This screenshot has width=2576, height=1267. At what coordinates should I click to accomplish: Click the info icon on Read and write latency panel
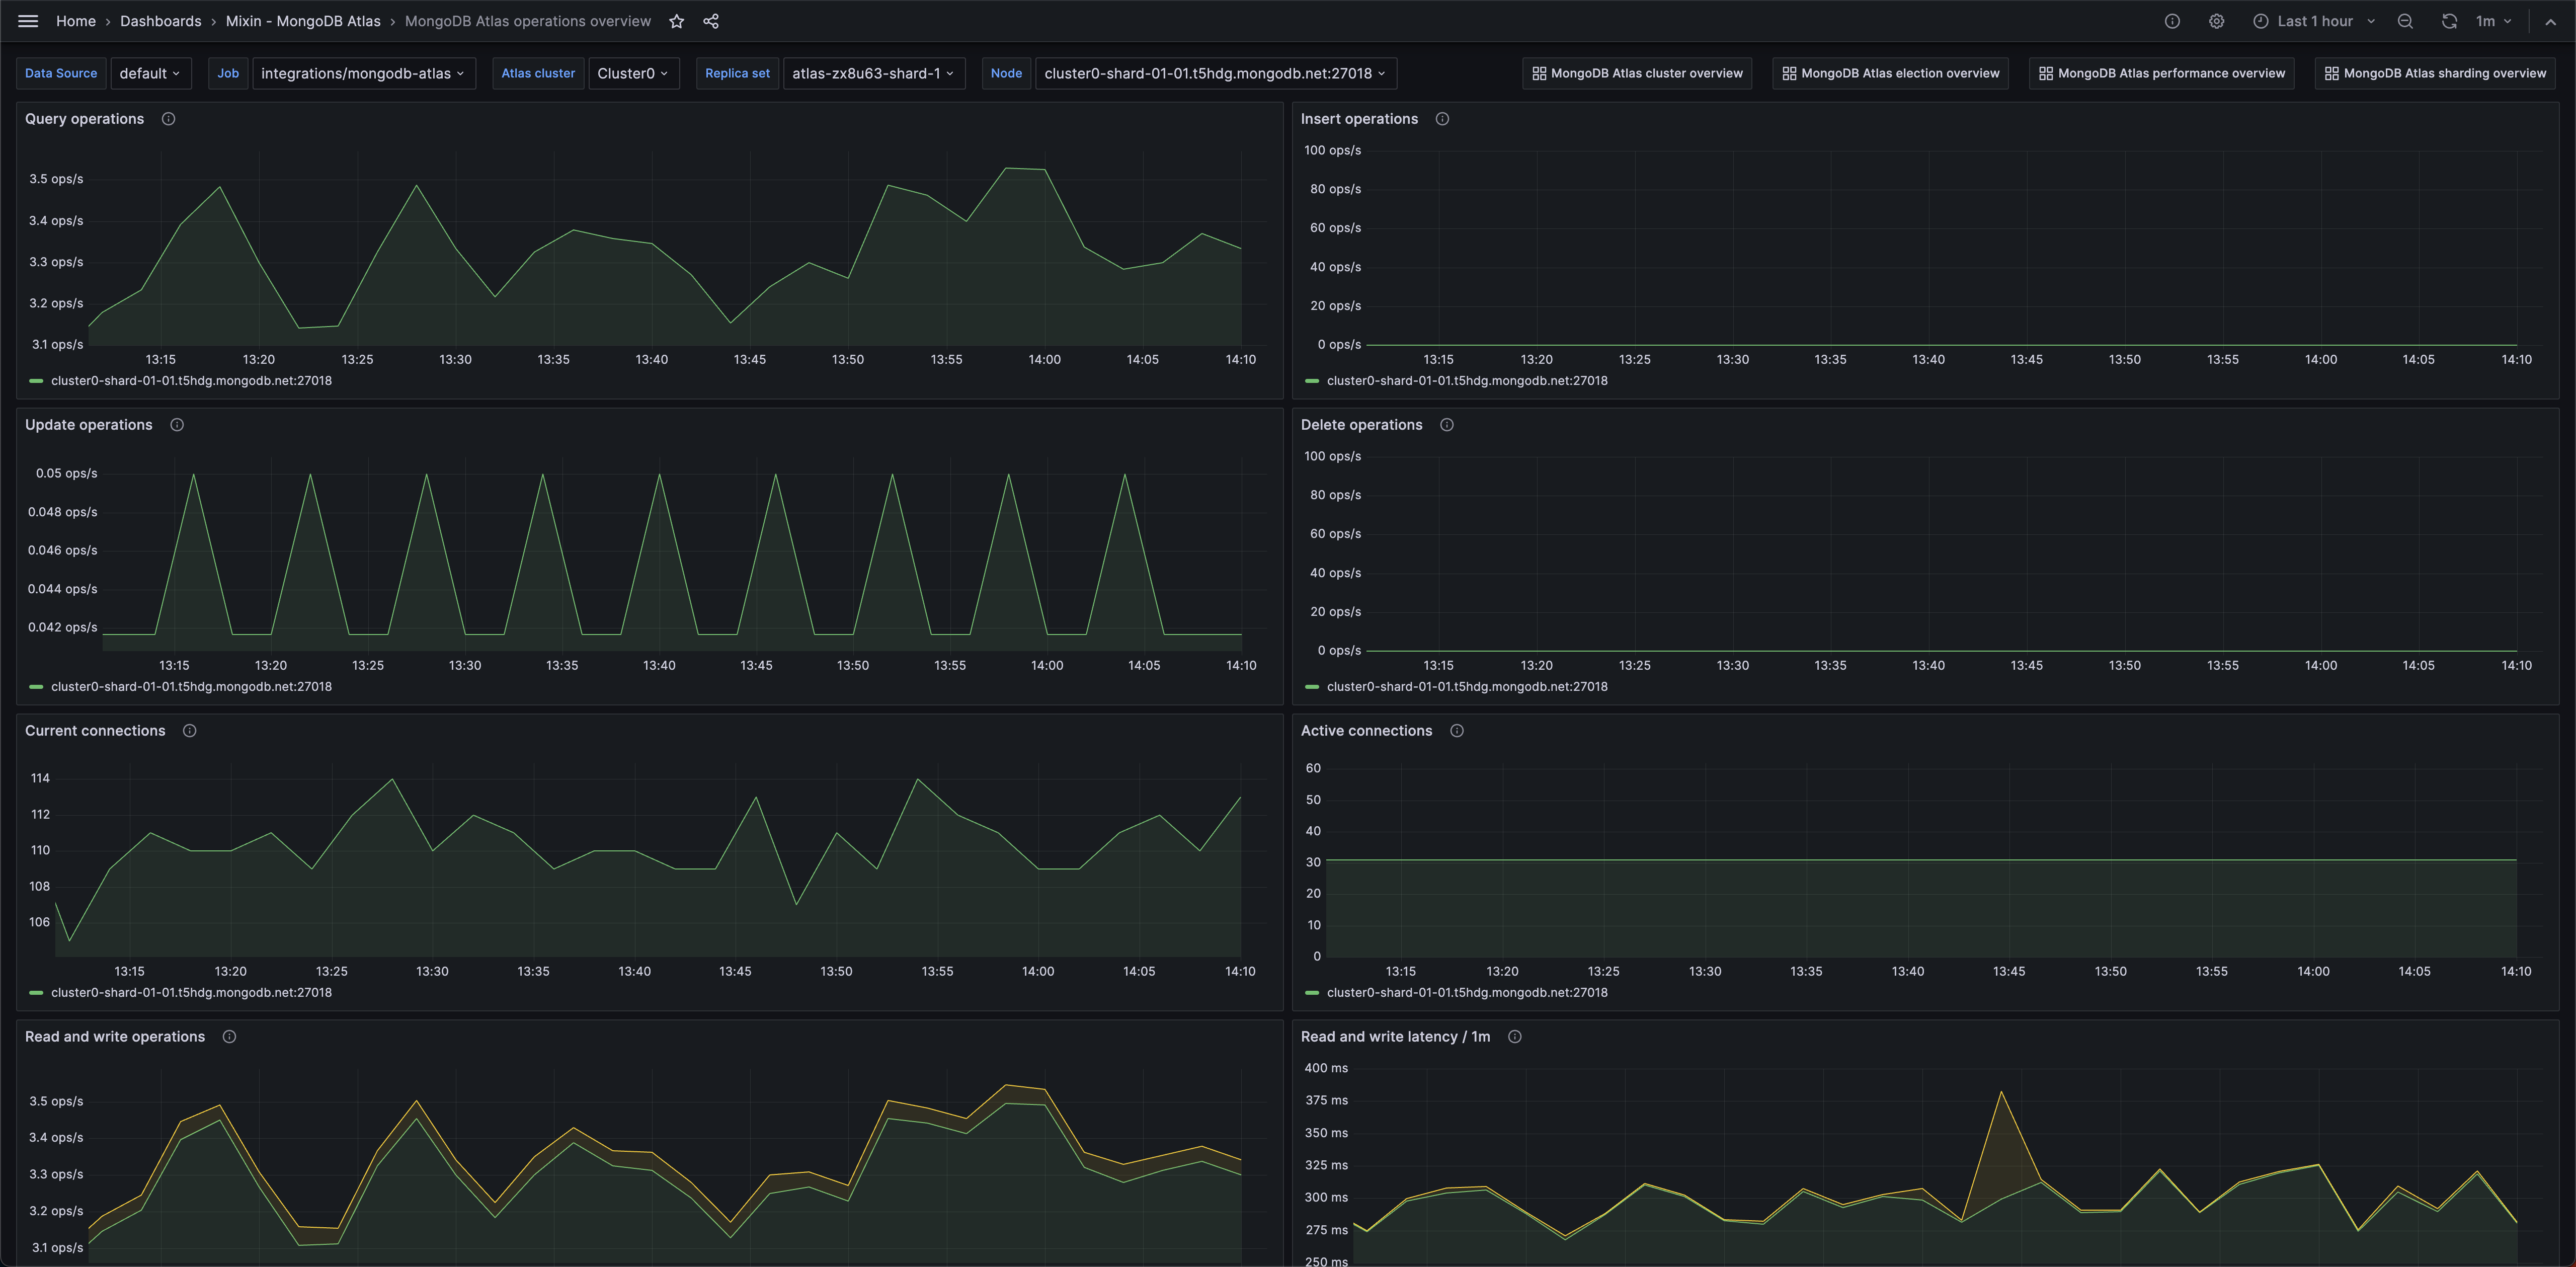1515,1037
